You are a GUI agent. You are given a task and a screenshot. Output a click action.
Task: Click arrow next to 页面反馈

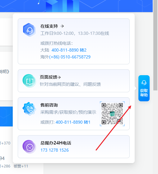pos(59,77)
